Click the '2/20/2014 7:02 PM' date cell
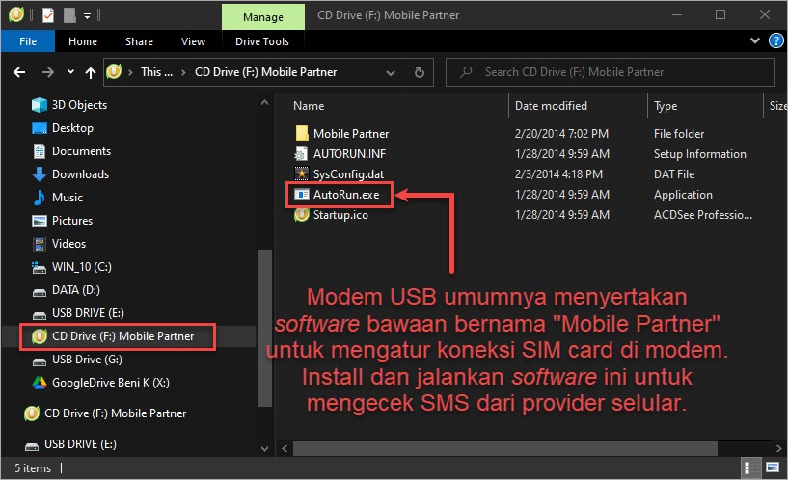788x480 pixels. (561, 134)
